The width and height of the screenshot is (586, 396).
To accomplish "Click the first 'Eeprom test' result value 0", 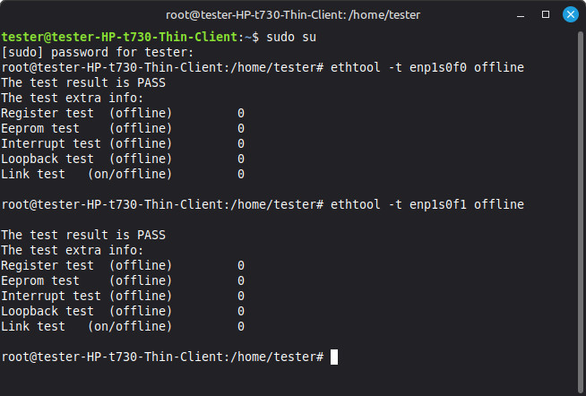I will (x=241, y=128).
